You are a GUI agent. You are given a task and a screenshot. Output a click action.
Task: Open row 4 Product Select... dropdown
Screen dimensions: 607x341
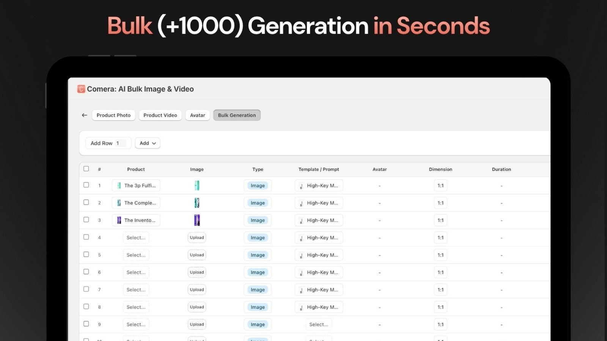[x=136, y=238]
